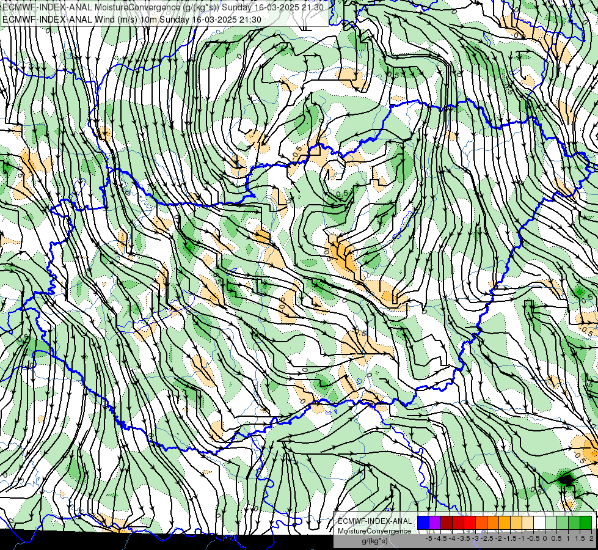Click the legend unit "g/(kg*s)"
Image resolution: width=598 pixels, height=550 pixels.
[x=374, y=541]
